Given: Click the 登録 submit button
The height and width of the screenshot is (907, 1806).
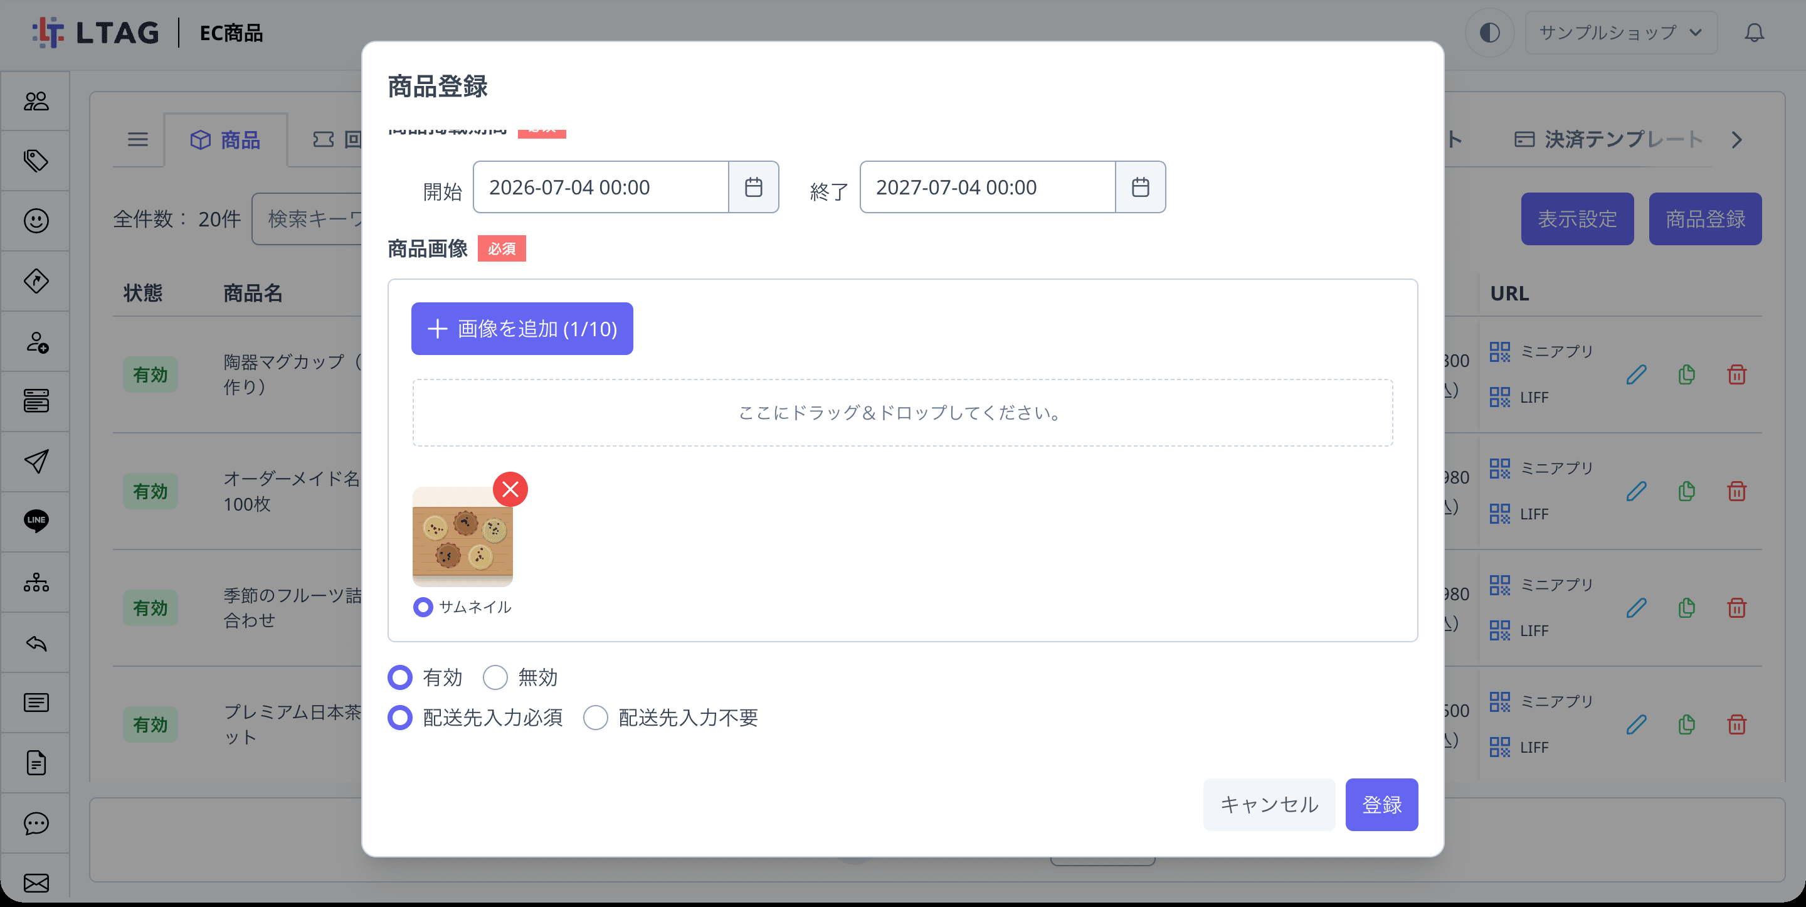Looking at the screenshot, I should (x=1381, y=805).
